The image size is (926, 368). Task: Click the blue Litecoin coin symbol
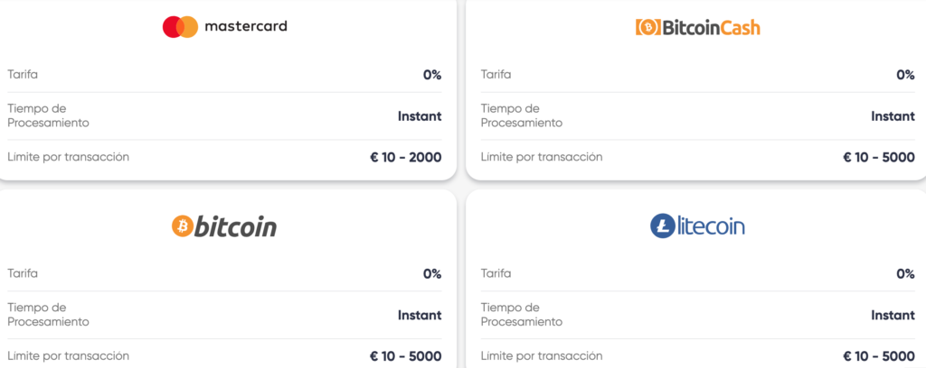click(663, 225)
